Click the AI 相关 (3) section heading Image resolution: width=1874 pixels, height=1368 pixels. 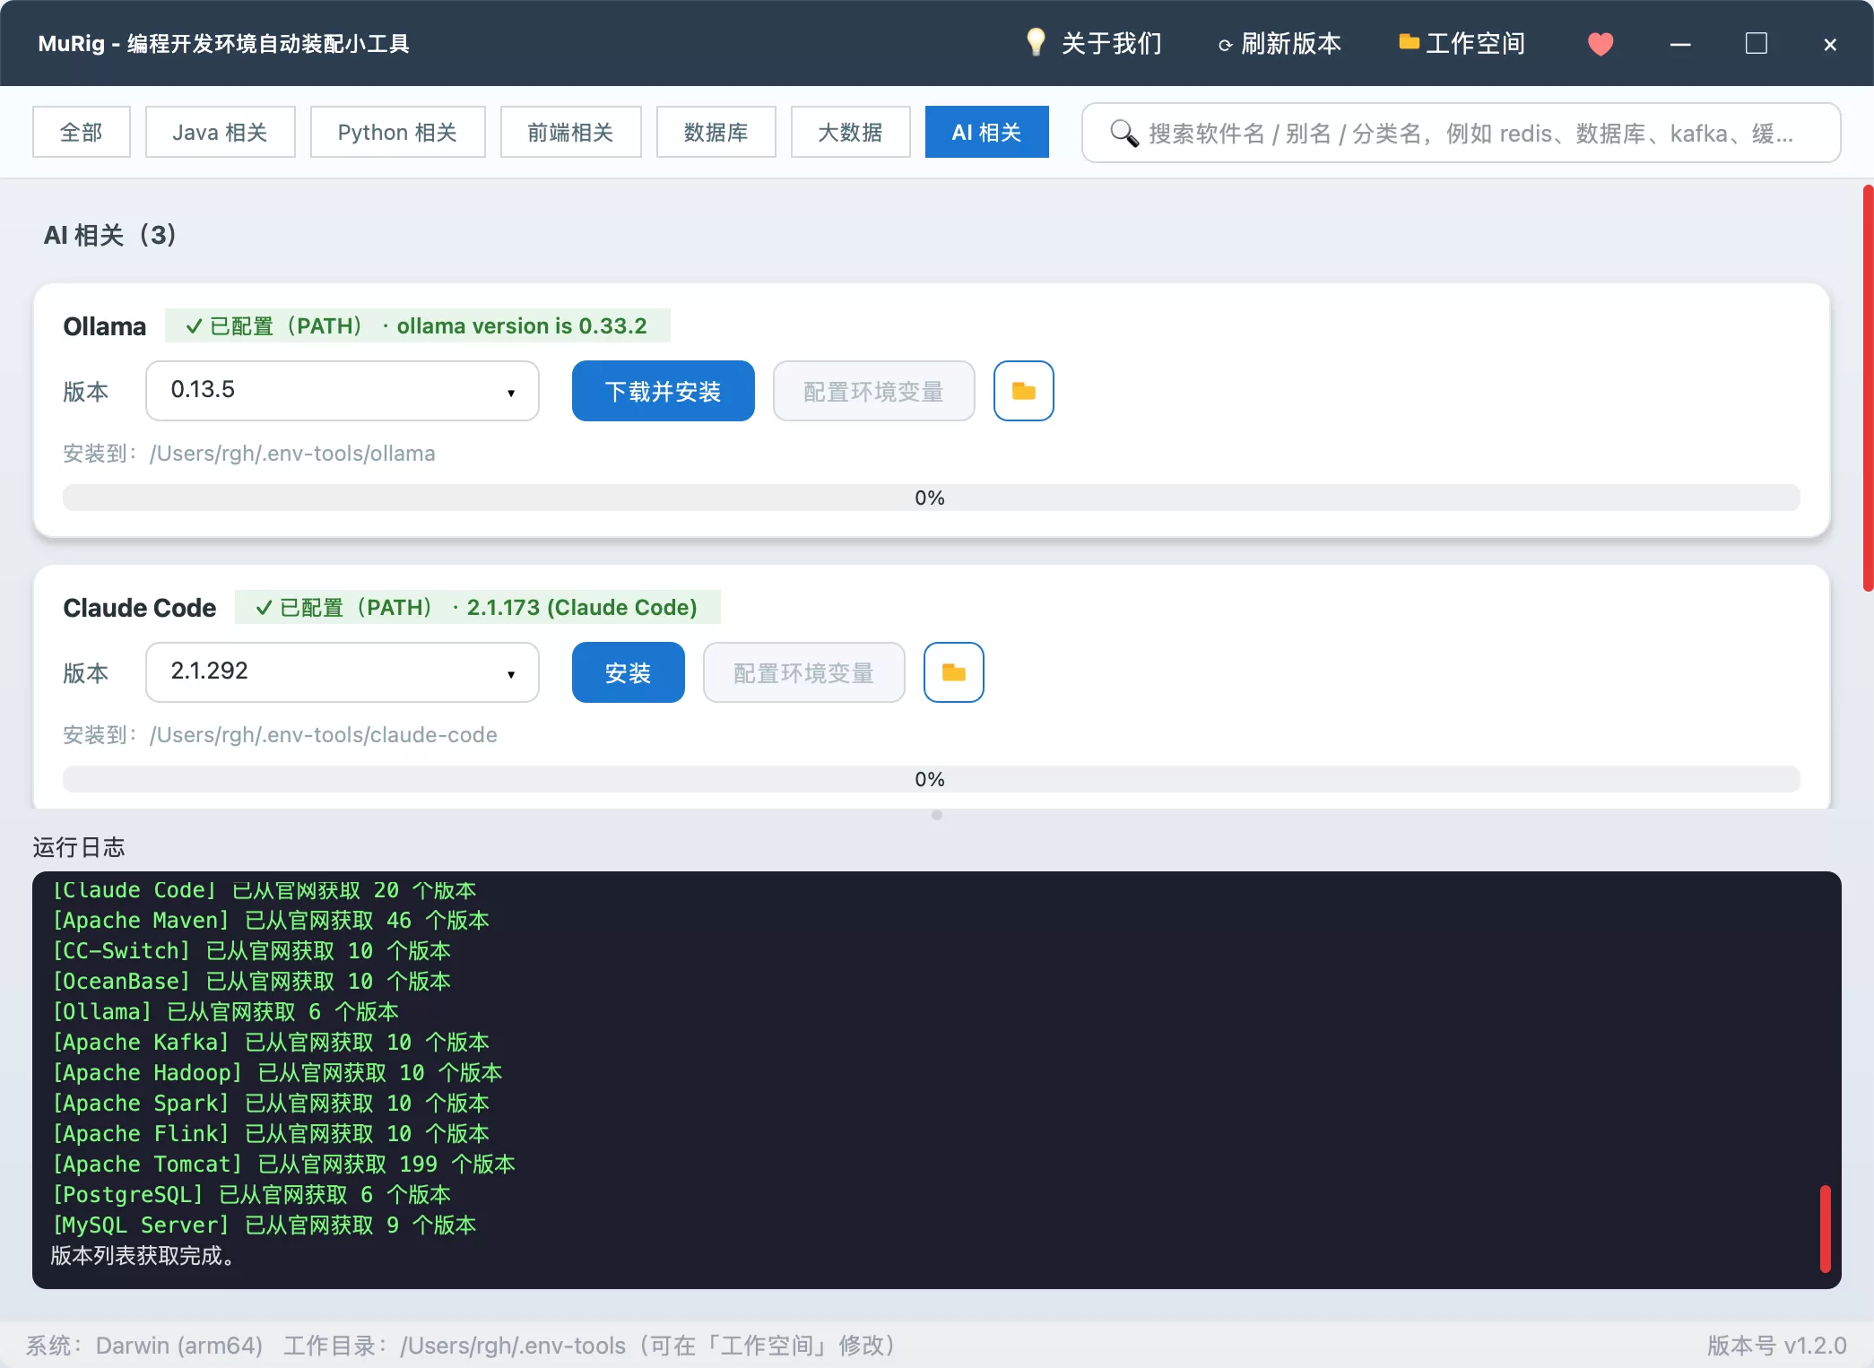pos(110,235)
